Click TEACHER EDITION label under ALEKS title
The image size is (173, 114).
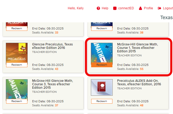[x=129, y=88]
